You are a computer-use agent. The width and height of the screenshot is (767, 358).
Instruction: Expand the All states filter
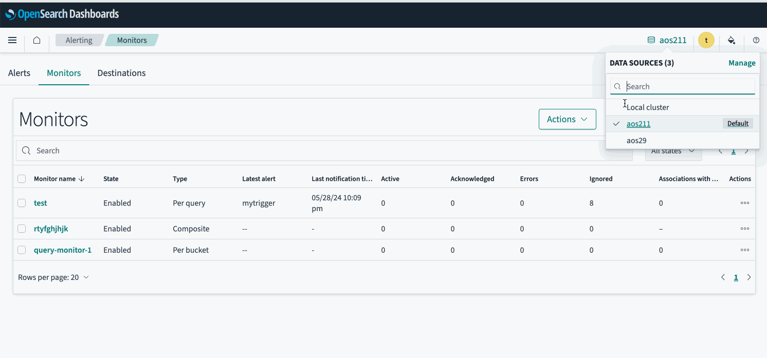pos(673,150)
